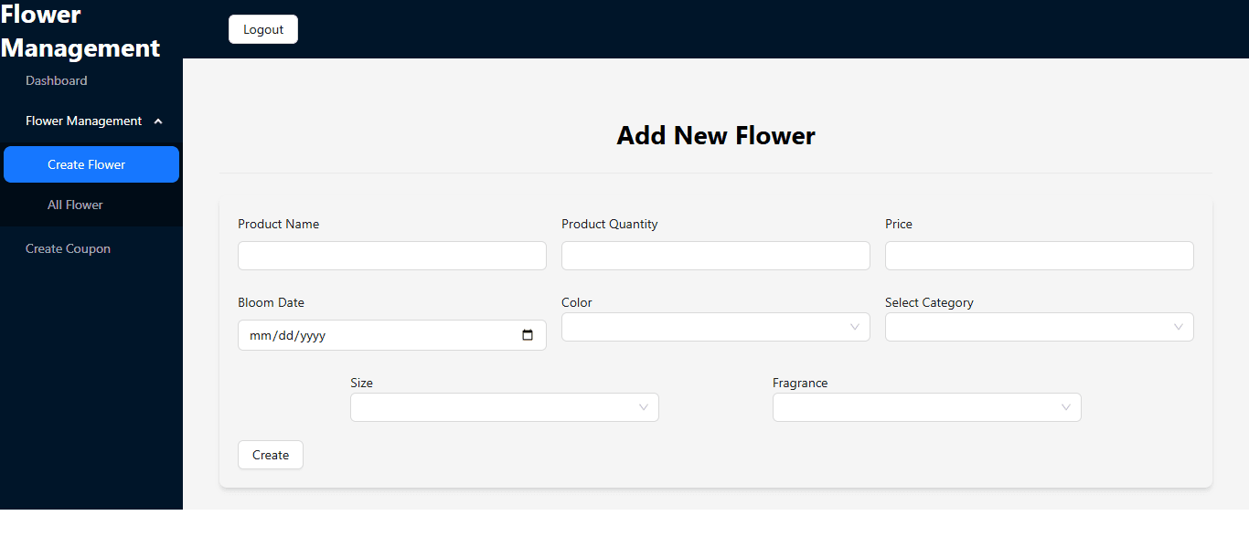This screenshot has width=1249, height=547.
Task: Click the Size label text
Action: click(x=362, y=383)
